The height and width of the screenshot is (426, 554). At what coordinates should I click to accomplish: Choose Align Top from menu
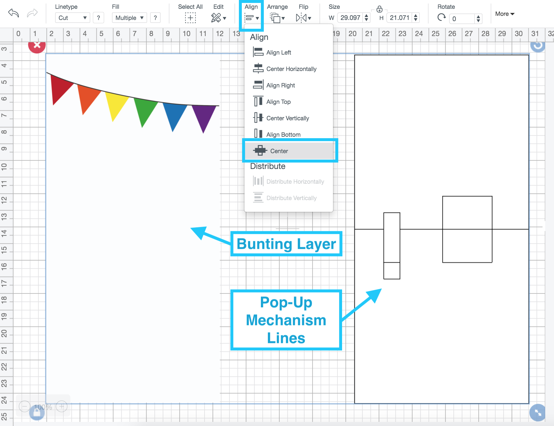(x=289, y=102)
